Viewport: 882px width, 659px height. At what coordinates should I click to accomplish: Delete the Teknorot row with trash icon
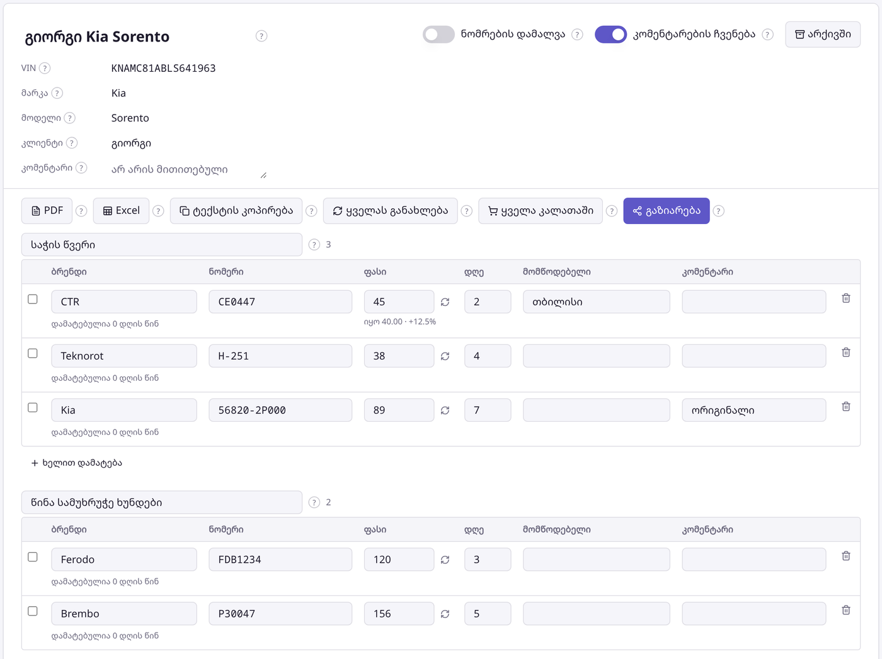[846, 352]
